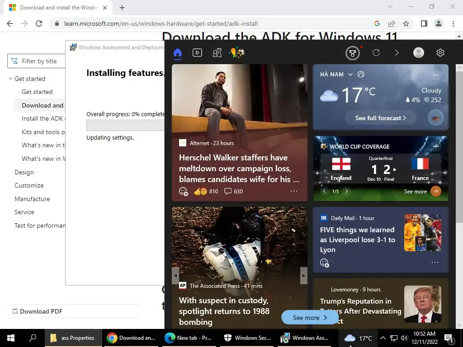The width and height of the screenshot is (463, 347).
Task: Refresh the widgets news feed
Action: (x=376, y=53)
